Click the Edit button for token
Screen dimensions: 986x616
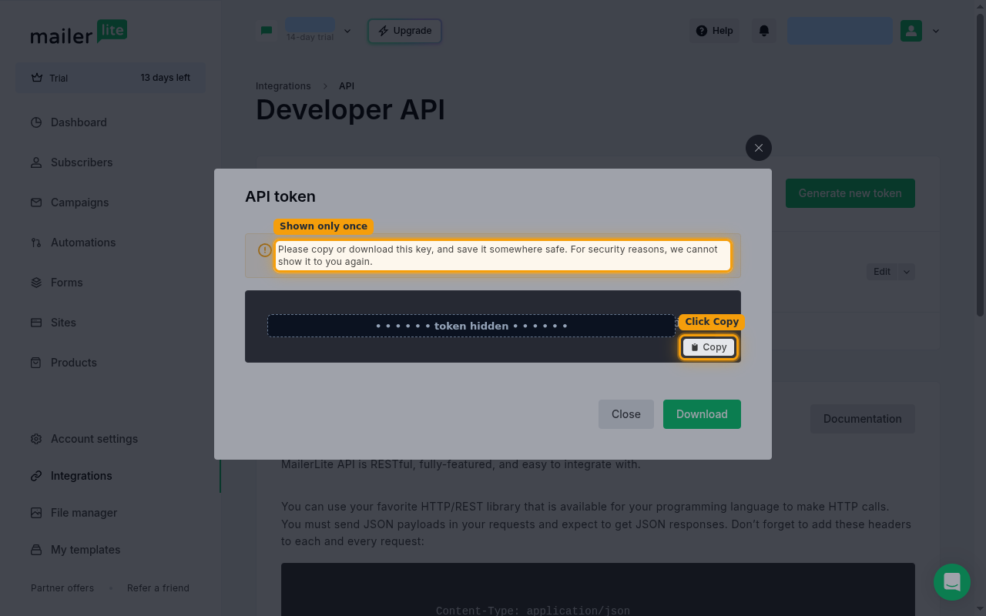(882, 272)
